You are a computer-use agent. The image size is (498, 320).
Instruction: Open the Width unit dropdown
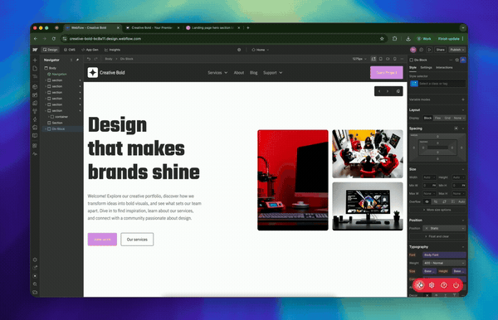pyautogui.click(x=433, y=177)
